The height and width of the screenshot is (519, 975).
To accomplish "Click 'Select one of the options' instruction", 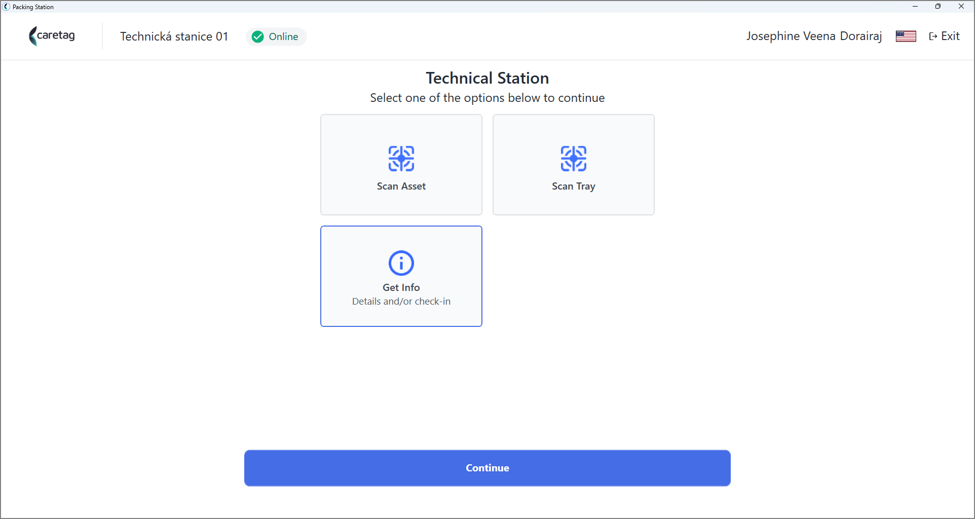I will click(487, 98).
